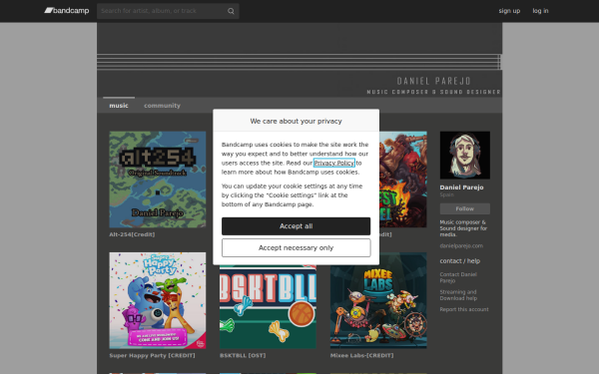Report this account
599x374 pixels.
coord(464,309)
